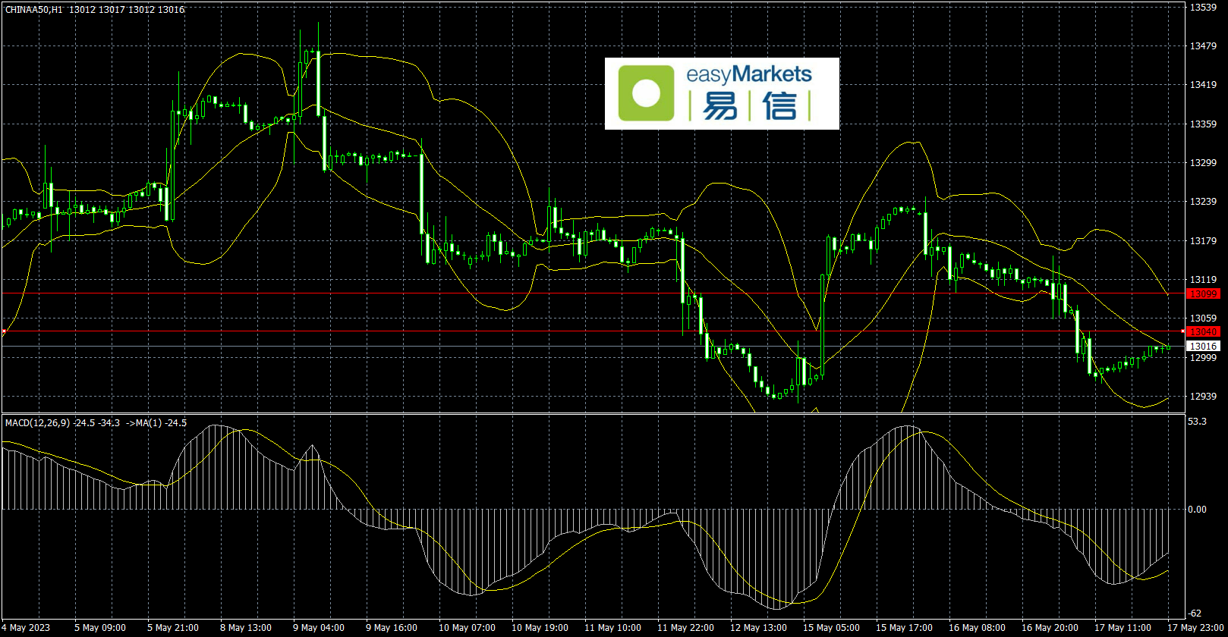Click the 17 May 11:00 time label
Screen dimensions: 1228x637
1123,628
